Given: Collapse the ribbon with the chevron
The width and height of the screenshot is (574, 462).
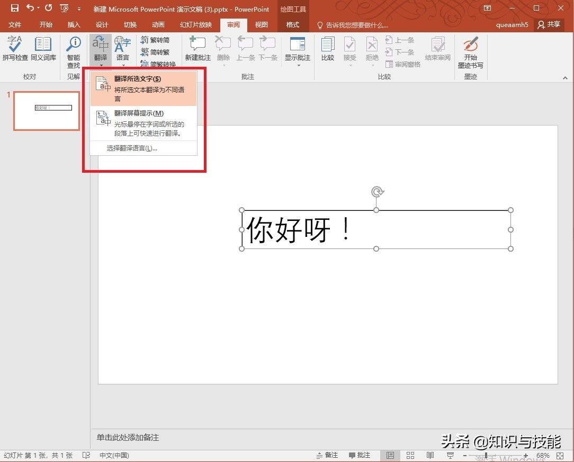Looking at the screenshot, I should [565, 78].
